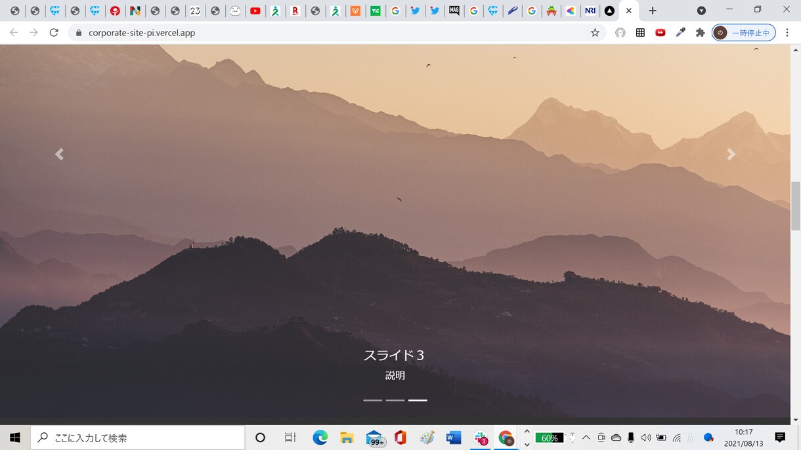This screenshot has height=450, width=801.
Task: Click the Chrome taskbar icon
Action: [x=506, y=438]
